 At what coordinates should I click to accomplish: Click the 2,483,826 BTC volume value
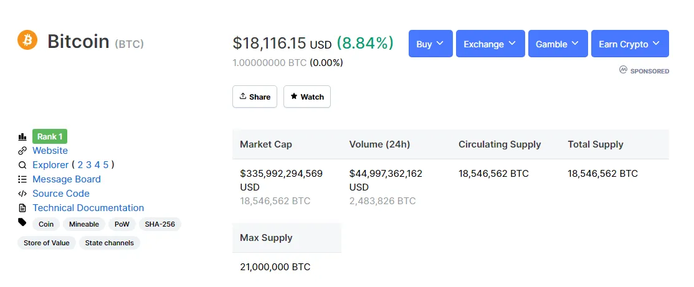coord(383,201)
